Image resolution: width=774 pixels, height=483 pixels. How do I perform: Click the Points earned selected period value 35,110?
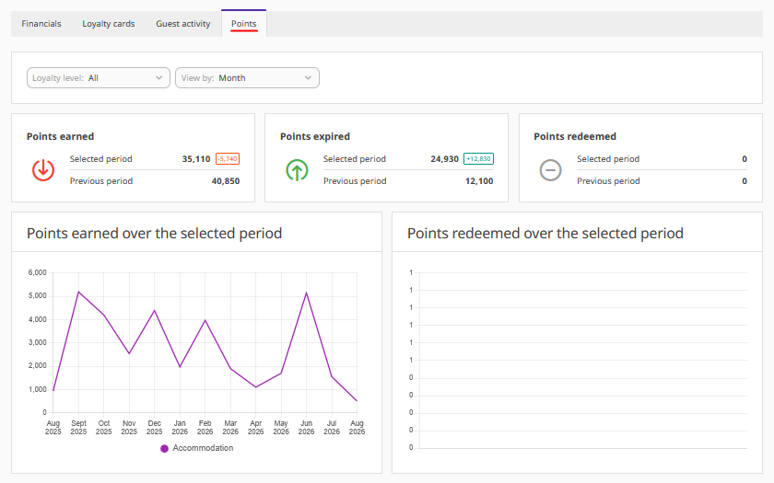point(196,158)
